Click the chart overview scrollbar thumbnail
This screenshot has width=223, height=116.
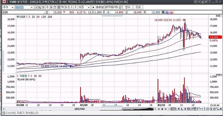click(x=138, y=109)
